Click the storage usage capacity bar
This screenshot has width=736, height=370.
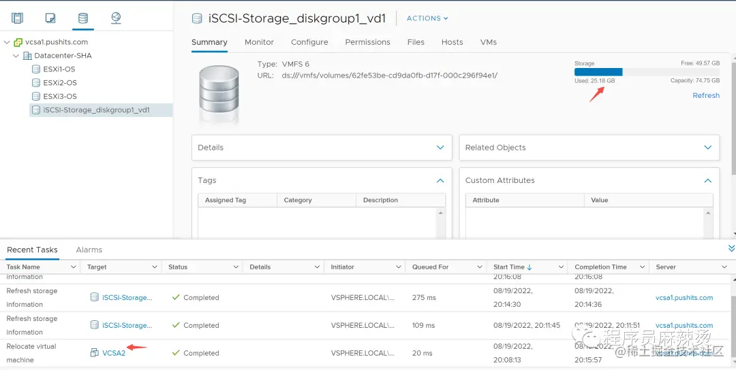click(x=647, y=72)
